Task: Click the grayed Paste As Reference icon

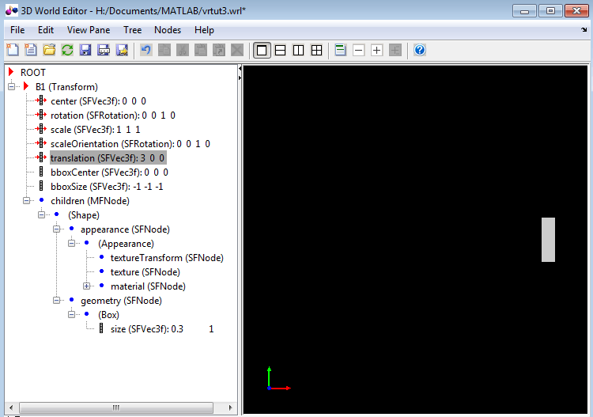Action: click(218, 50)
